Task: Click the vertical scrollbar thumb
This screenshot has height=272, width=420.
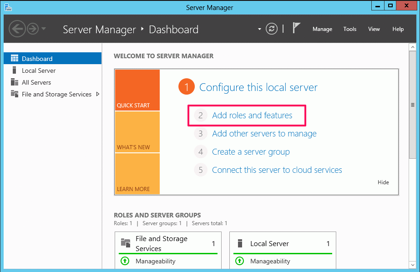Action: tap(413, 105)
